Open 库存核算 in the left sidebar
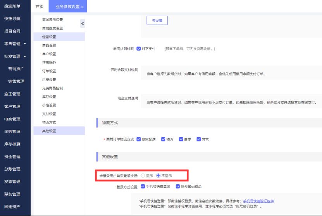This screenshot has width=322, height=216. [x=12, y=144]
